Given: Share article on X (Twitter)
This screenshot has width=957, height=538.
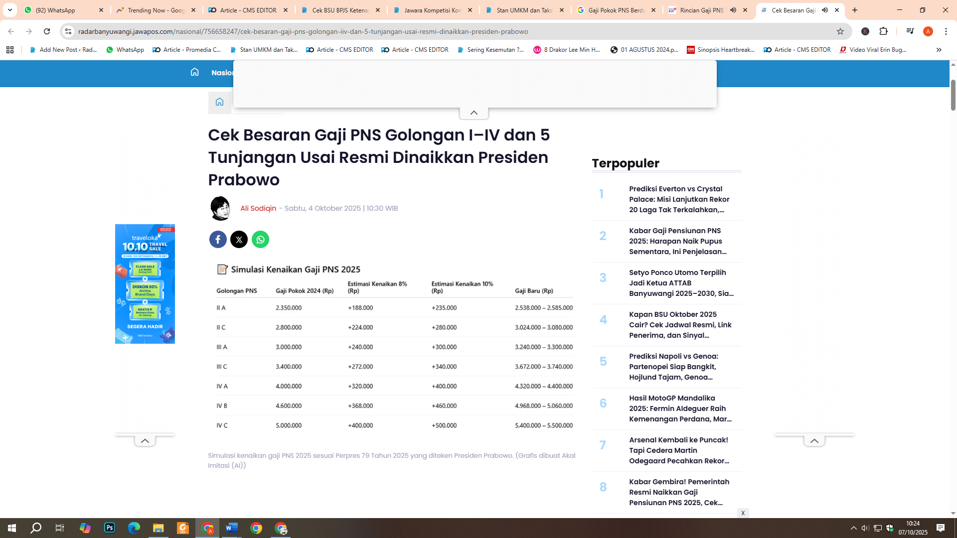Looking at the screenshot, I should pyautogui.click(x=239, y=240).
